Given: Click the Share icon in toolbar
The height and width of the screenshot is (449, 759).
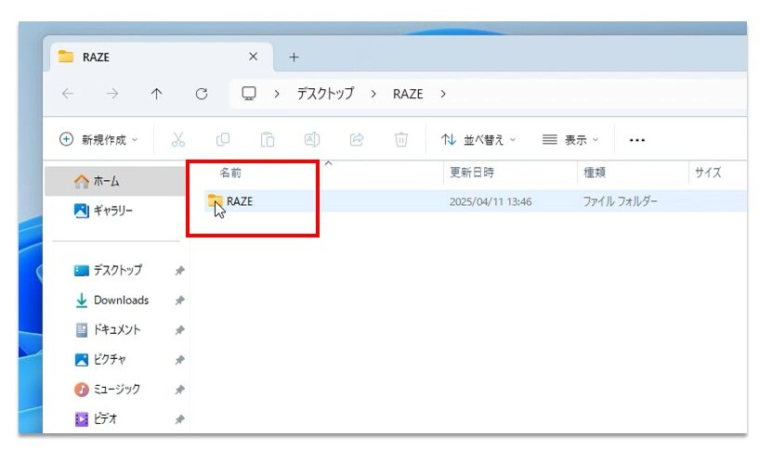Looking at the screenshot, I should (x=357, y=139).
